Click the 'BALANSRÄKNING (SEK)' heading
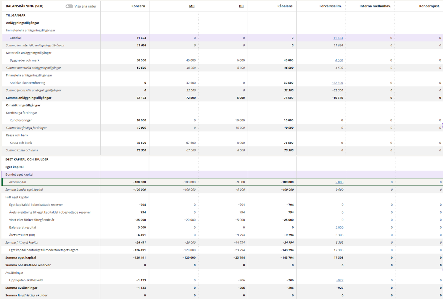The width and height of the screenshot is (443, 299). click(x=25, y=6)
